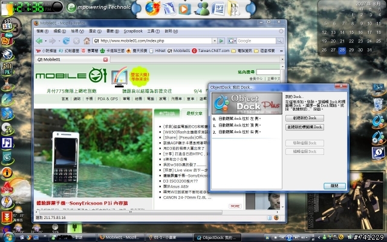Open the orange info icon in left dock
The height and width of the screenshot is (242, 387).
pyautogui.click(x=7, y=172)
